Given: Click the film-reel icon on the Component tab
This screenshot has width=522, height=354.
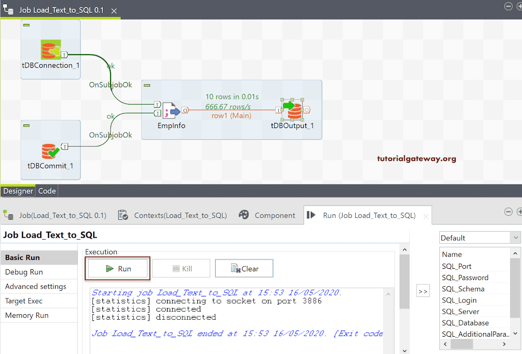Looking at the screenshot, I should 244,215.
